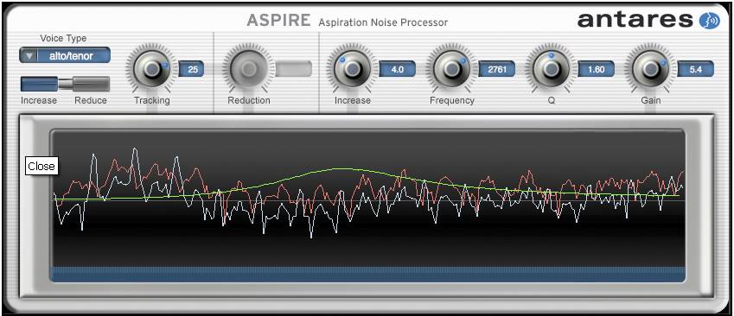The height and width of the screenshot is (316, 734).
Task: Click the Q value field 1.60
Action: click(597, 70)
